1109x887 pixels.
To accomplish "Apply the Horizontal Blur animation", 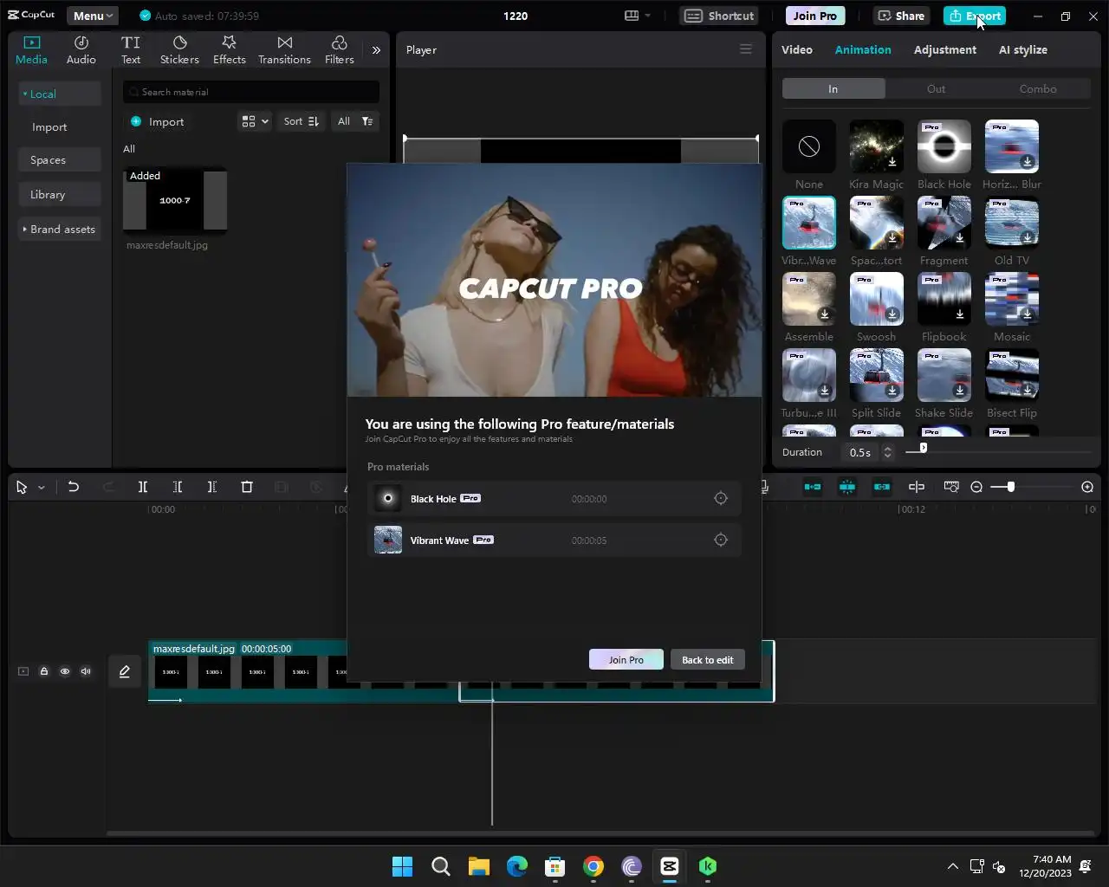I will pos(1012,146).
